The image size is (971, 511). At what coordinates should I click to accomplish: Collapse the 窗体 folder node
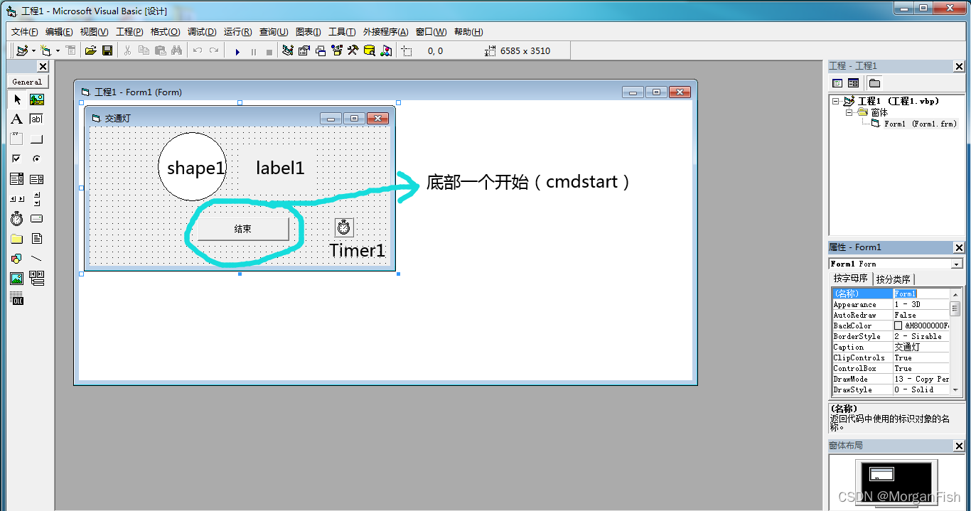click(x=849, y=112)
